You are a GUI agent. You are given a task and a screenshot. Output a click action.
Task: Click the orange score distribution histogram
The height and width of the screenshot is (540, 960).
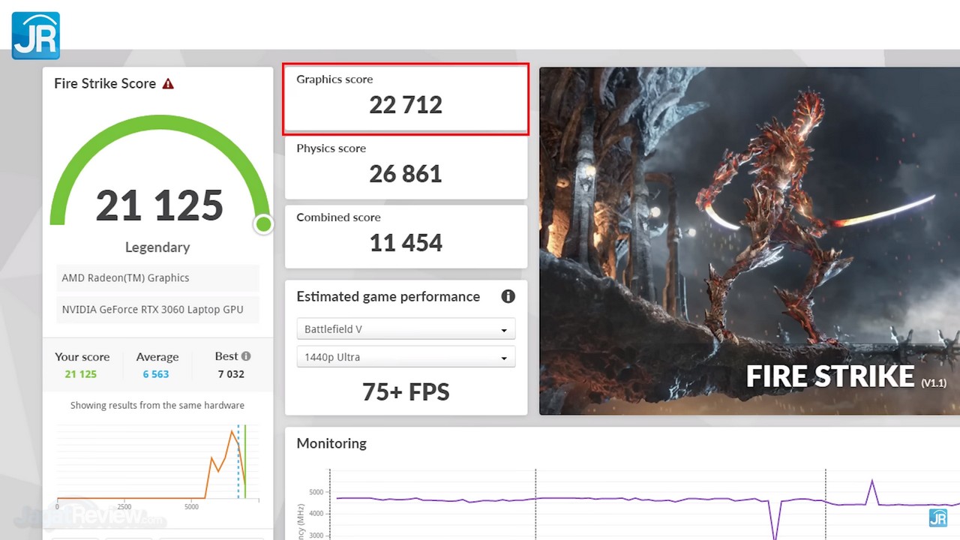pos(225,465)
